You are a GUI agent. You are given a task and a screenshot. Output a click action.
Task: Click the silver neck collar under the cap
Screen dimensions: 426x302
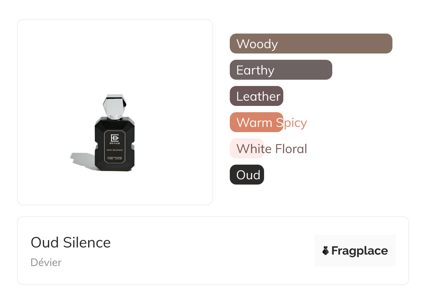click(x=114, y=117)
